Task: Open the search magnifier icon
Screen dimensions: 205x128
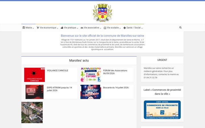Action: 181,27
